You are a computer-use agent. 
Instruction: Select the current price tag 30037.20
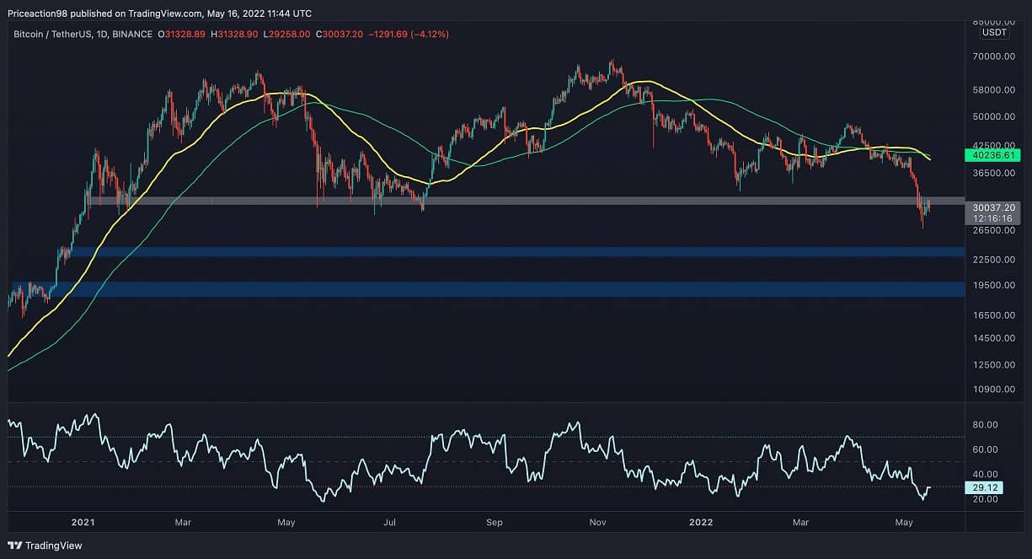tap(993, 207)
